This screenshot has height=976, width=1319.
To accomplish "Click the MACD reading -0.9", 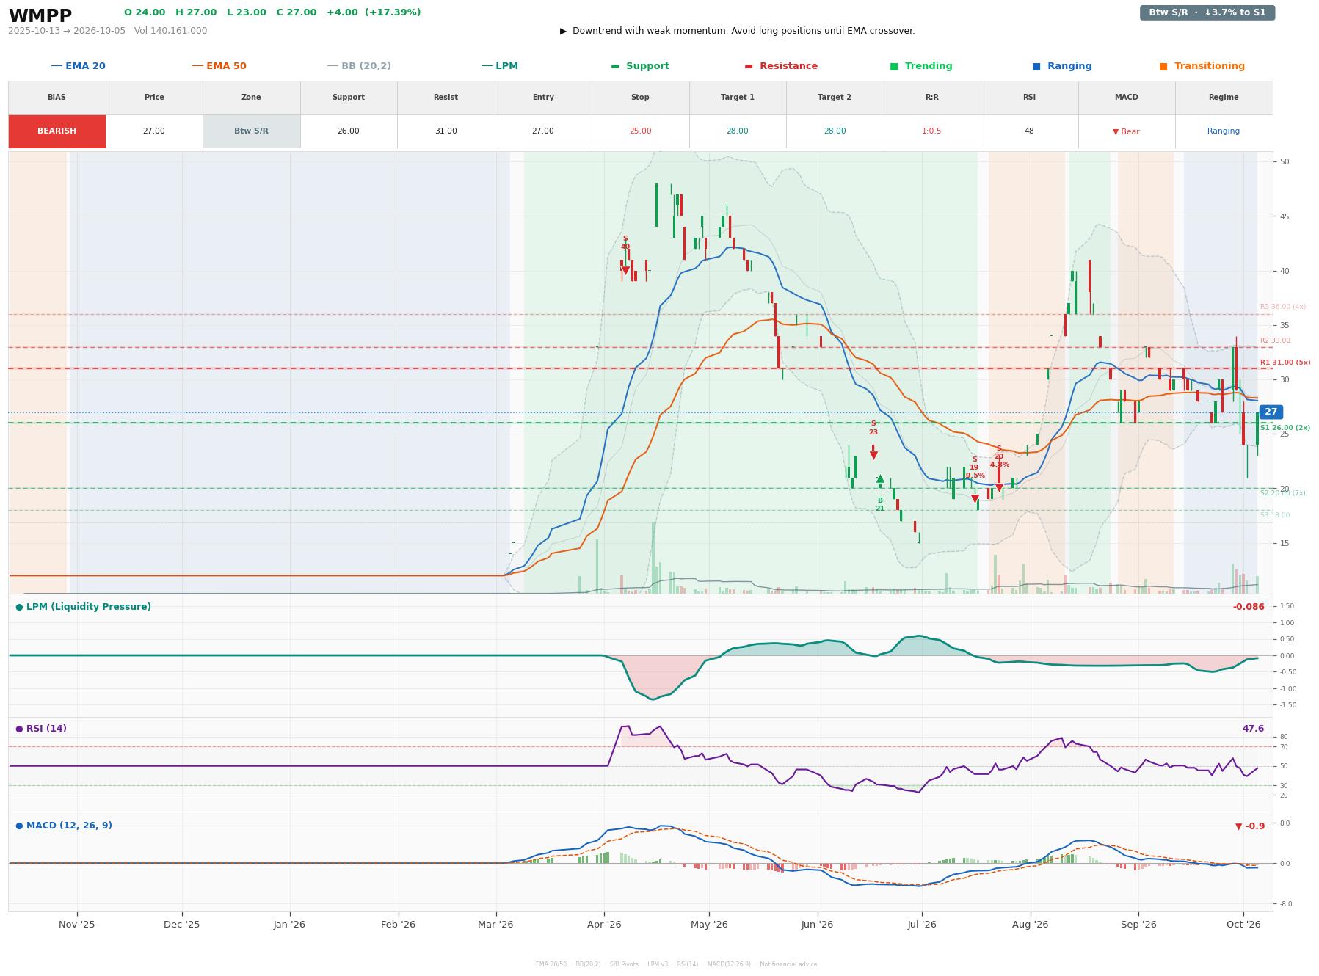I will [x=1250, y=826].
